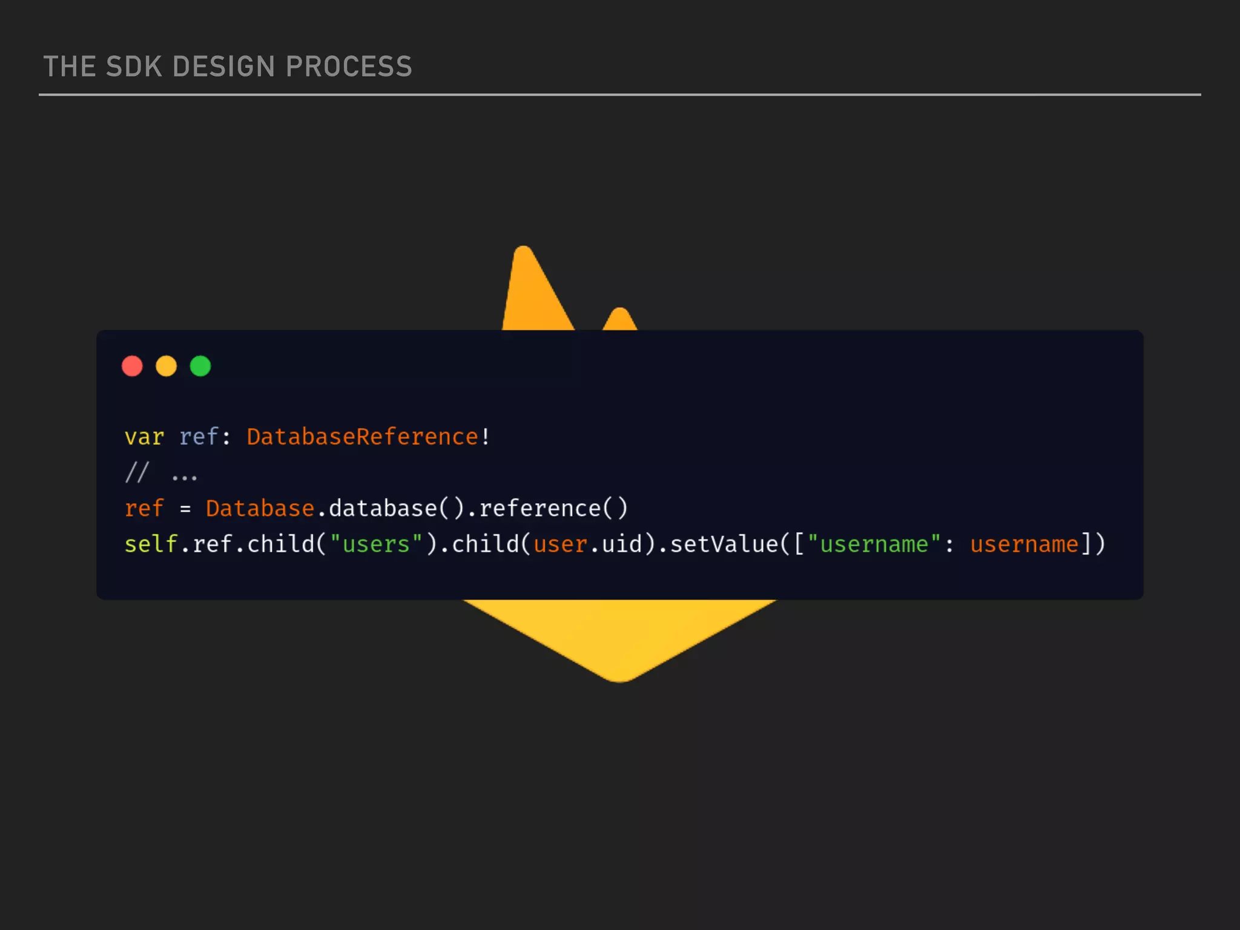
Task: Click the slide title "THE SDK DESIGN PROCESS"
Action: 228,67
